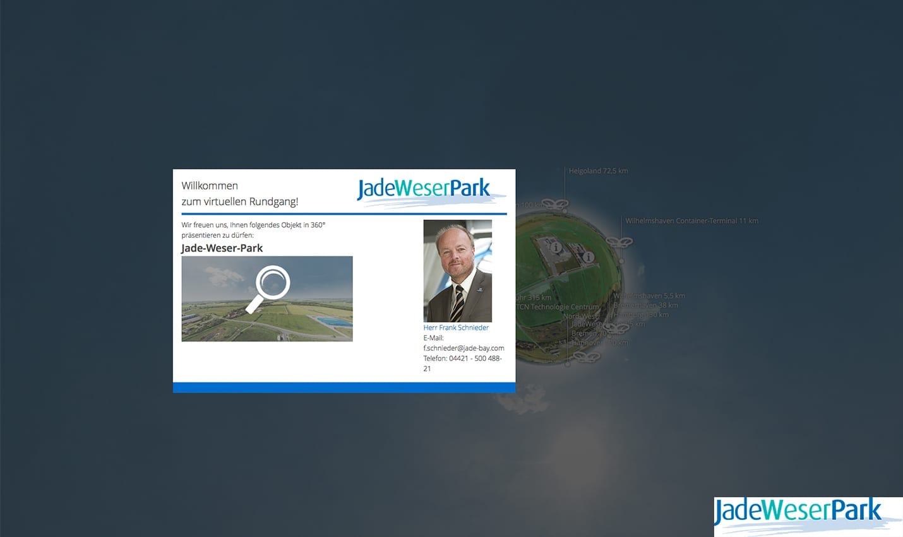Viewport: 903px width, 537px height.
Task: Click Frank Schnieder's portrait photo
Action: pyautogui.click(x=457, y=270)
